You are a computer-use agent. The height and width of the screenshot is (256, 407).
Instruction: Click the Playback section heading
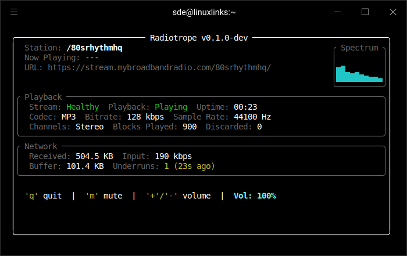click(43, 97)
